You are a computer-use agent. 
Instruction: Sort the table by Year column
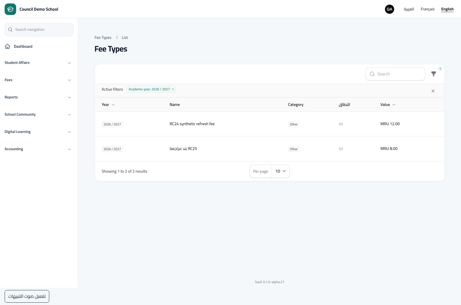[x=108, y=105]
